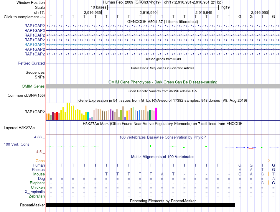Click the orange Gaps row label
Image resolution: width=280 pixels, height=212 pixels.
[x=40, y=161]
